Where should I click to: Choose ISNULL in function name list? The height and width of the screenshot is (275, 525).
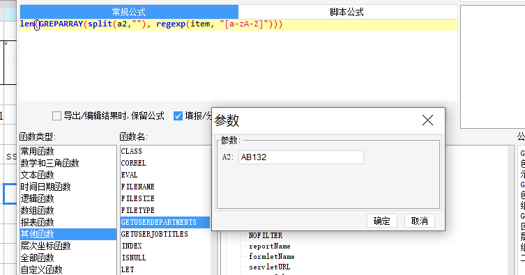[x=165, y=258]
